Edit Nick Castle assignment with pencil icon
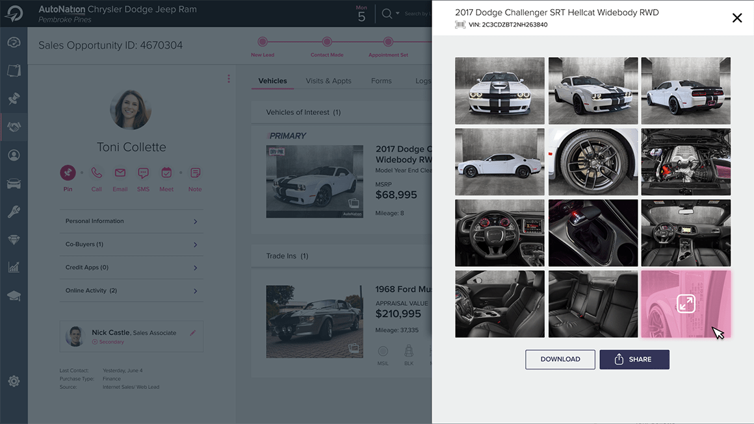This screenshot has height=424, width=754. pos(193,332)
